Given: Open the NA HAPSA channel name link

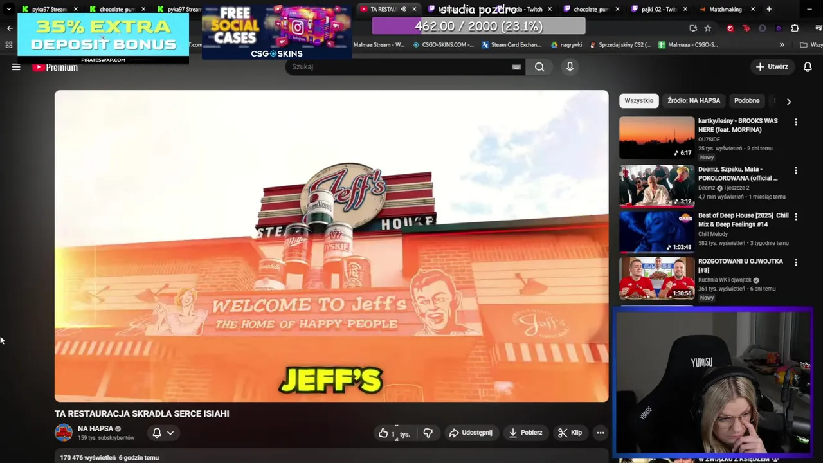Looking at the screenshot, I should pyautogui.click(x=95, y=429).
